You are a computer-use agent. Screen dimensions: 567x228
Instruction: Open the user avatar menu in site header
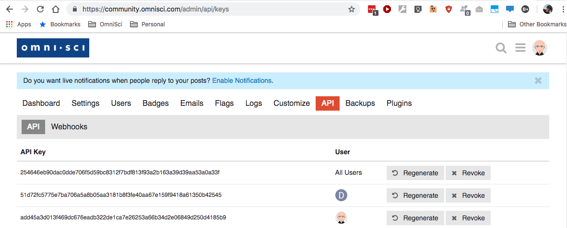point(540,48)
